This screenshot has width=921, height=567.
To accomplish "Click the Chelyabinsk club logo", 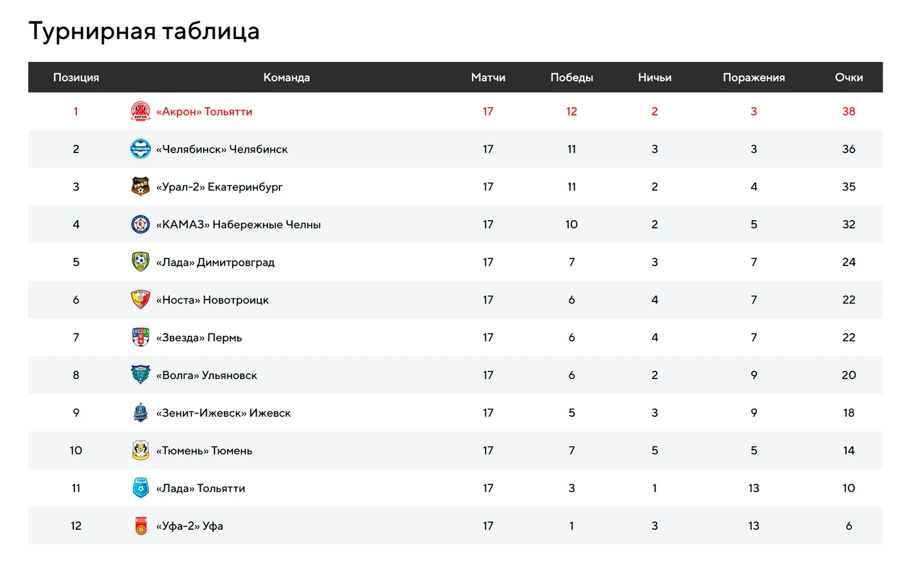I will click(140, 149).
